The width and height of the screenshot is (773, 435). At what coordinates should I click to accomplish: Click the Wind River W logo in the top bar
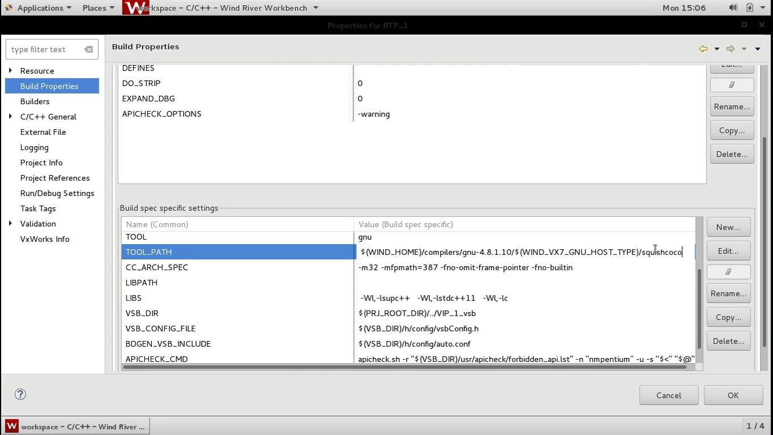[136, 8]
